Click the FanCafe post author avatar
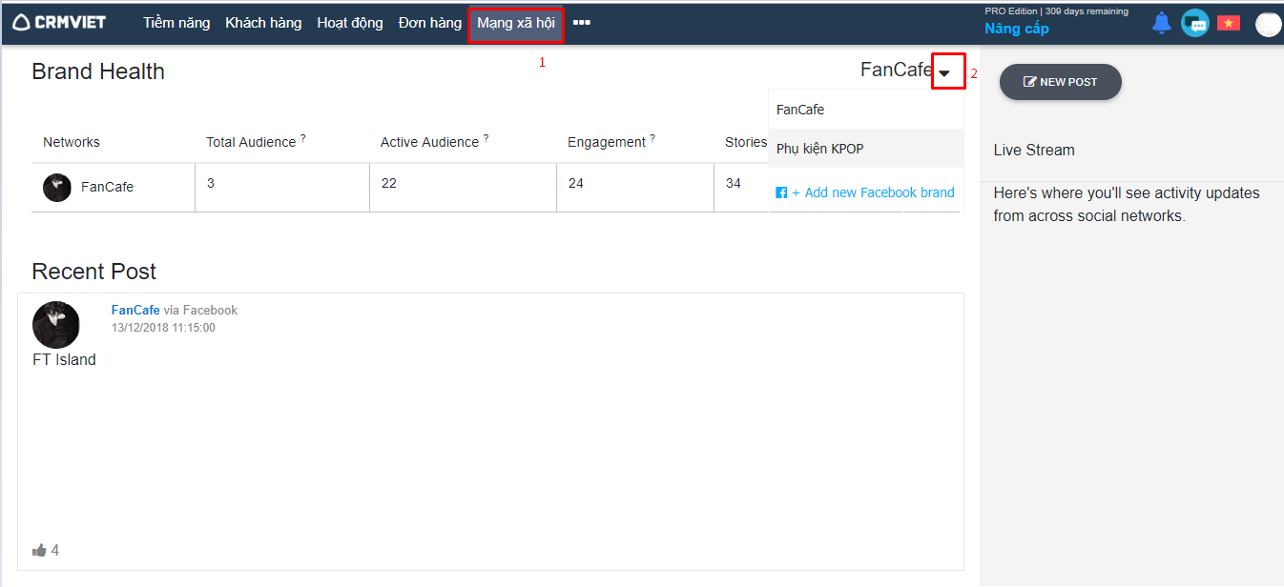Image resolution: width=1284 pixels, height=587 pixels. 56,325
